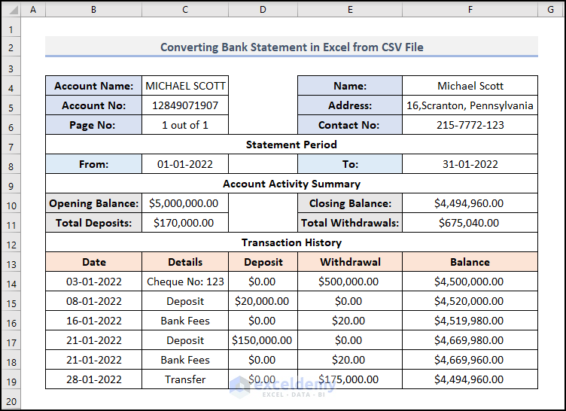Select the balance $4,519,980.00
Screen dimensions: 566x411
pyautogui.click(x=470, y=321)
